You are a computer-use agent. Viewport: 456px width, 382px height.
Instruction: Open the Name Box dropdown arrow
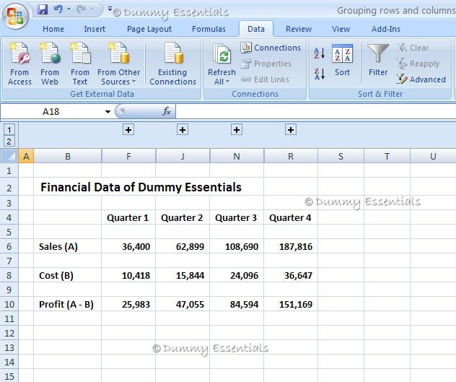click(x=108, y=111)
